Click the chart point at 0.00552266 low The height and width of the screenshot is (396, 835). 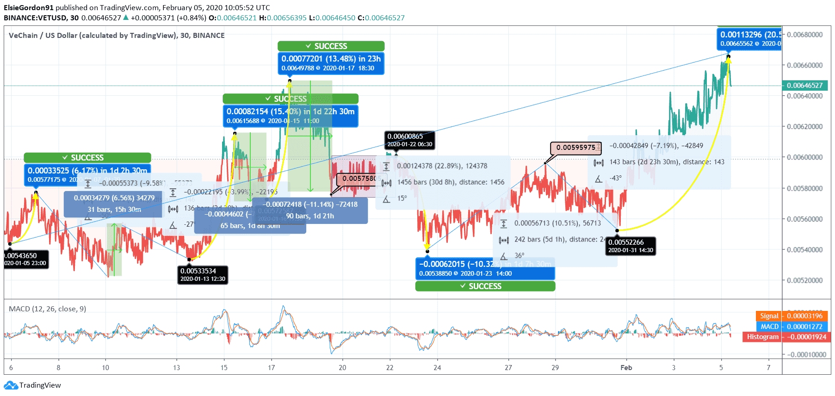pos(617,230)
